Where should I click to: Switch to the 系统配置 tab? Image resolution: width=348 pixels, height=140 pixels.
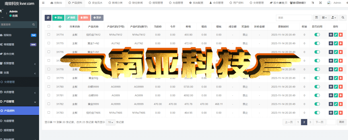pyautogui.click(x=196, y=3)
